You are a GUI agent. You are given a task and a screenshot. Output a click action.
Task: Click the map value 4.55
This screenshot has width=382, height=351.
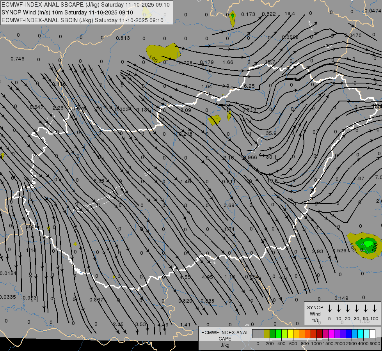(x=185, y=277)
